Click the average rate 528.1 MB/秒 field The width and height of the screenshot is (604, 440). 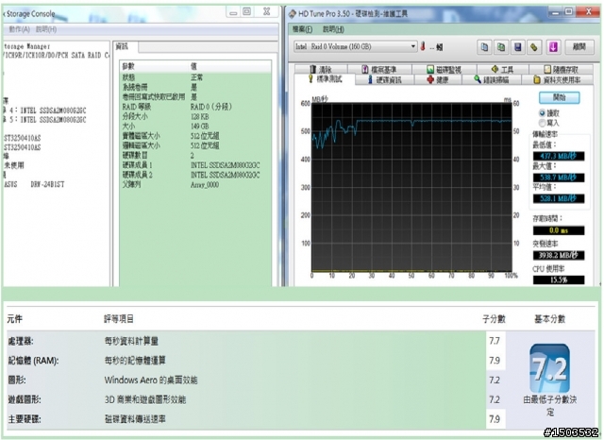point(558,199)
